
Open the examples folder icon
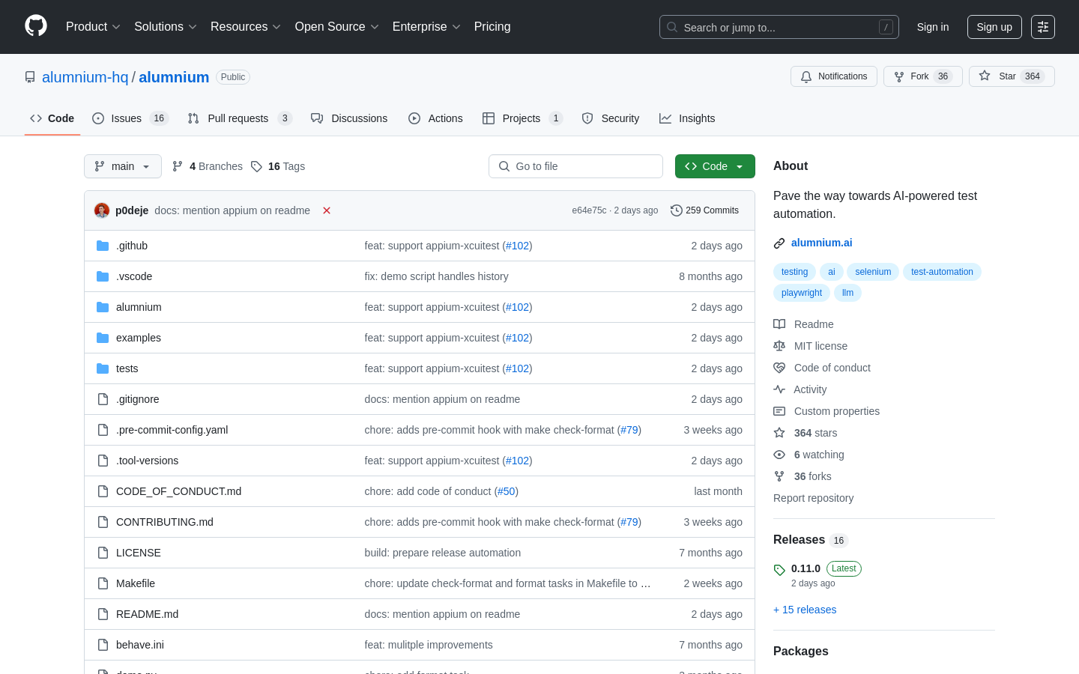tap(103, 338)
